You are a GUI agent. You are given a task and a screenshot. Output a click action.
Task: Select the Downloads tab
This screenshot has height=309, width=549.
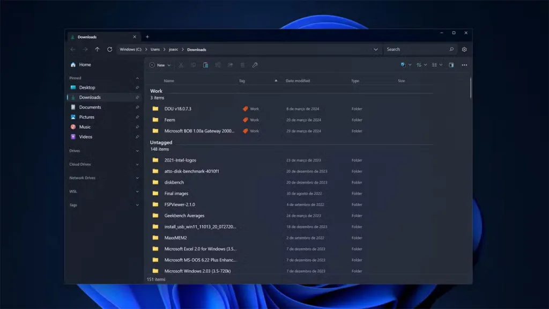point(103,37)
